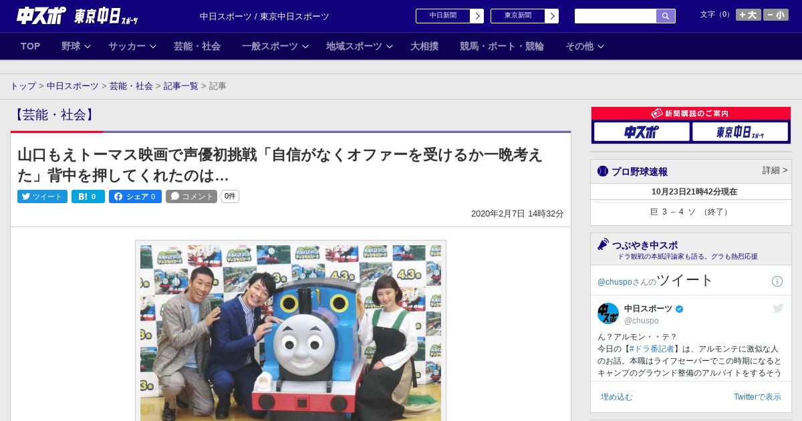Go to 芸能・社会 breadcrumb link
The height and width of the screenshot is (421, 802).
(x=131, y=86)
